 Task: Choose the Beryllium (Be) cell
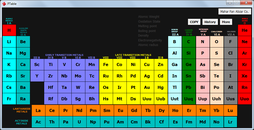click(23, 42)
